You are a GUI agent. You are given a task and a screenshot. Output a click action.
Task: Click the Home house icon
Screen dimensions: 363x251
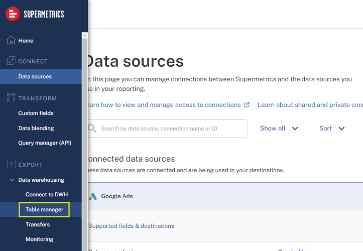point(11,40)
